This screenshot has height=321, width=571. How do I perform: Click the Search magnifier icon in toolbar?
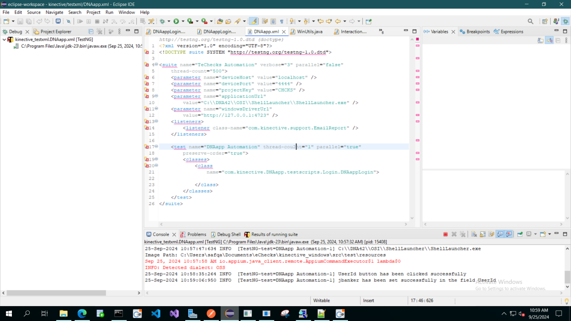530,21
